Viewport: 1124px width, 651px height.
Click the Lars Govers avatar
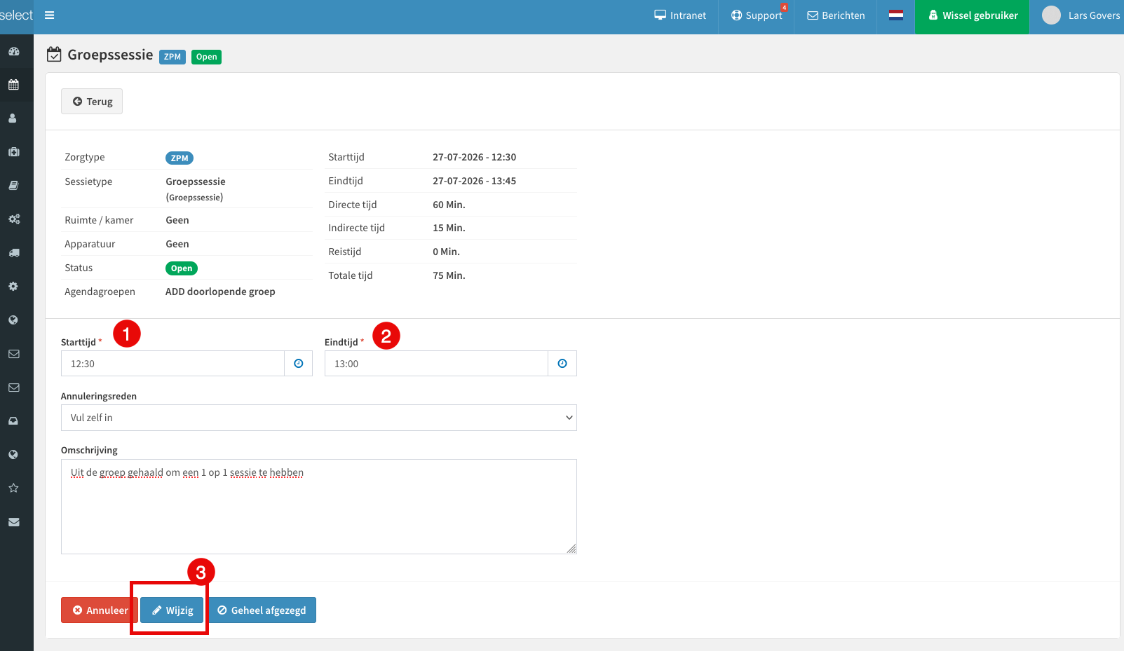click(1051, 15)
